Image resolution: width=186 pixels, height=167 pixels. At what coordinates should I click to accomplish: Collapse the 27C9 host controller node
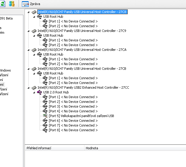pos(28,31)
